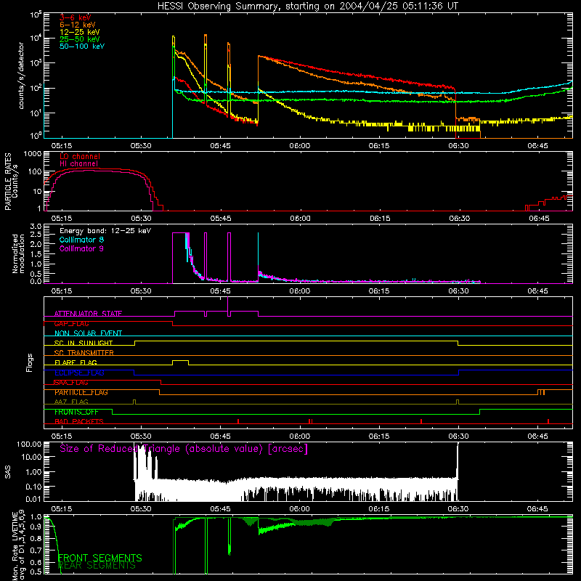This screenshot has height=581, width=581.
Task: Select the 12-25 keV legend label
Action: [80, 32]
